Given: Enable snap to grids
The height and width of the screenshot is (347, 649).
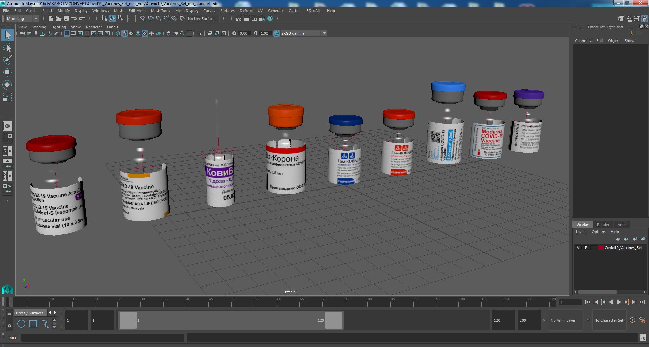Looking at the screenshot, I should point(143,19).
